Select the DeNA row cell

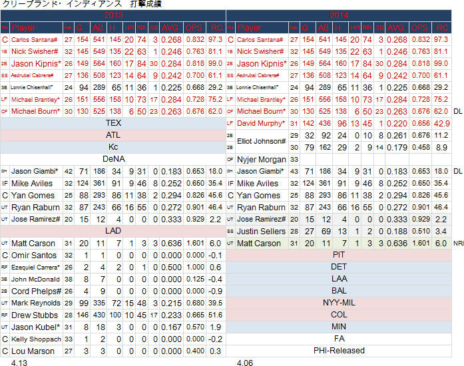[x=113, y=159]
